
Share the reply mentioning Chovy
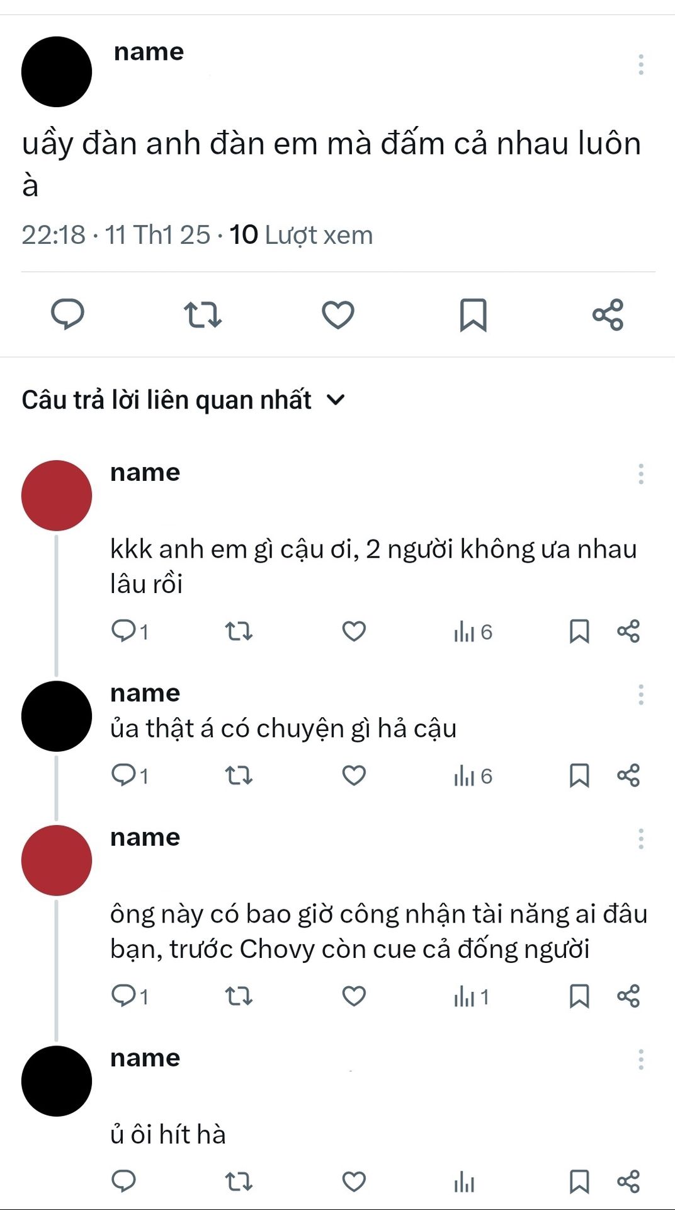[x=628, y=996]
